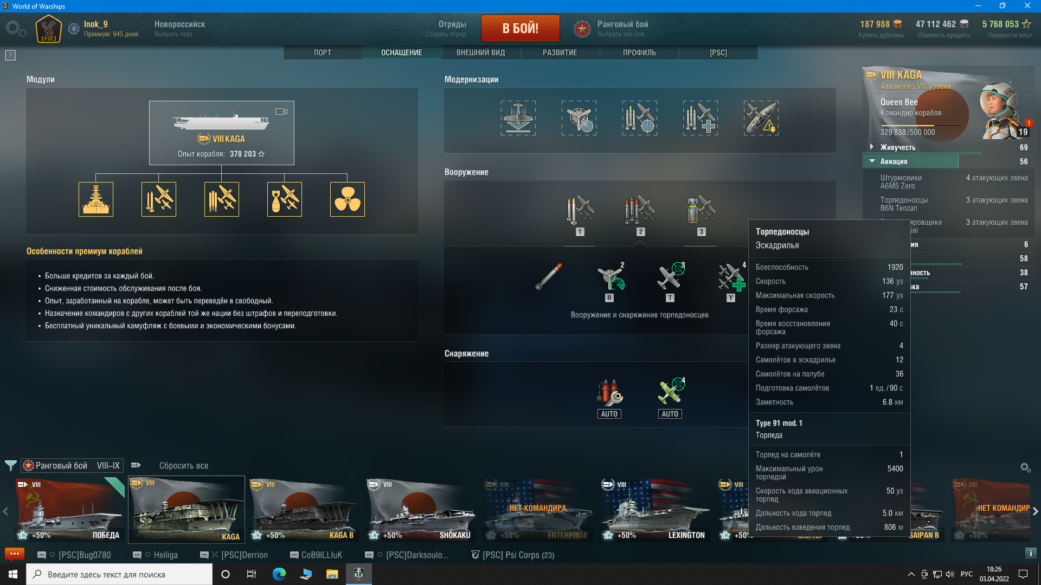Switch to the РАЗВИТИЕ tab
The height and width of the screenshot is (585, 1041).
[560, 53]
